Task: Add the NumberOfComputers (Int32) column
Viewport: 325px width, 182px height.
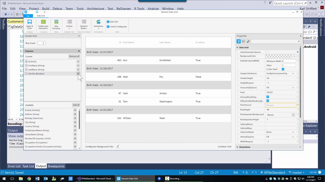Action: point(75,139)
